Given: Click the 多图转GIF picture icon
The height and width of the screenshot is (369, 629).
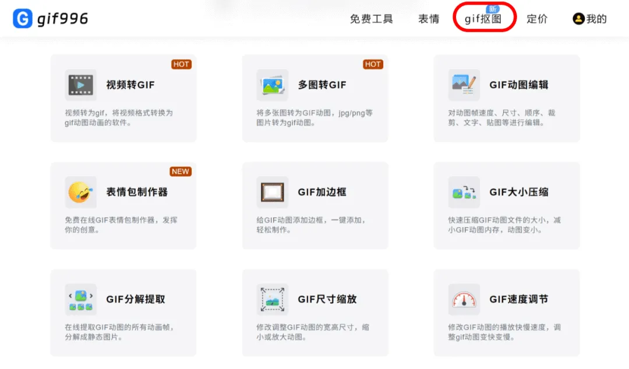Looking at the screenshot, I should (x=272, y=84).
